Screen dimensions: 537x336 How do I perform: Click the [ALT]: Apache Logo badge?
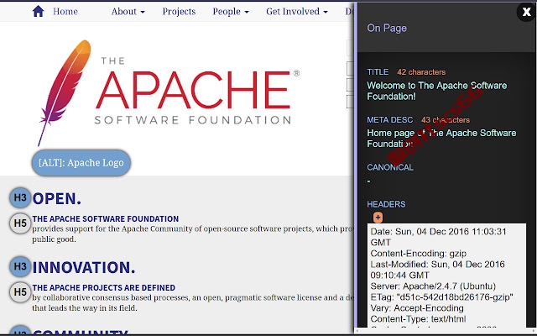click(81, 162)
